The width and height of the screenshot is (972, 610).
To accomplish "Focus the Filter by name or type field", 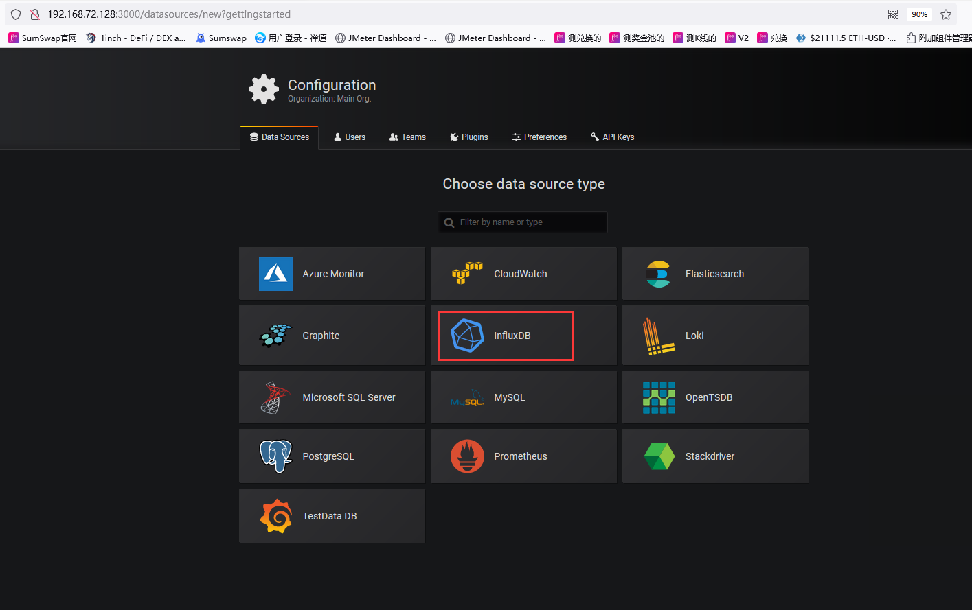I will (x=523, y=222).
